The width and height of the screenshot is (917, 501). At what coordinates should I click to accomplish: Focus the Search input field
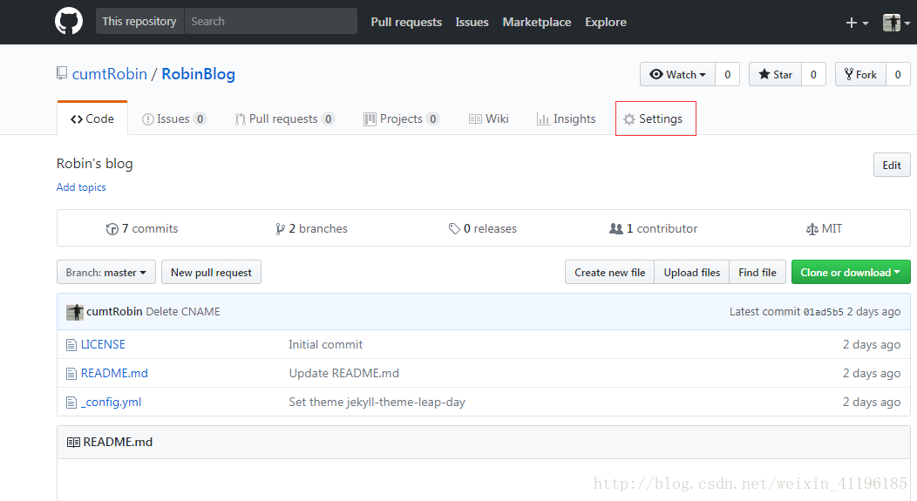(x=271, y=21)
